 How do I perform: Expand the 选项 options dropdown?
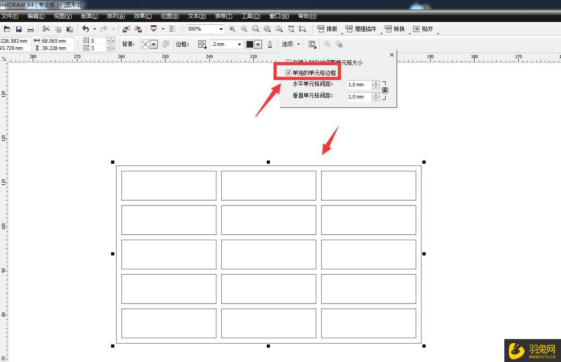pyautogui.click(x=290, y=44)
